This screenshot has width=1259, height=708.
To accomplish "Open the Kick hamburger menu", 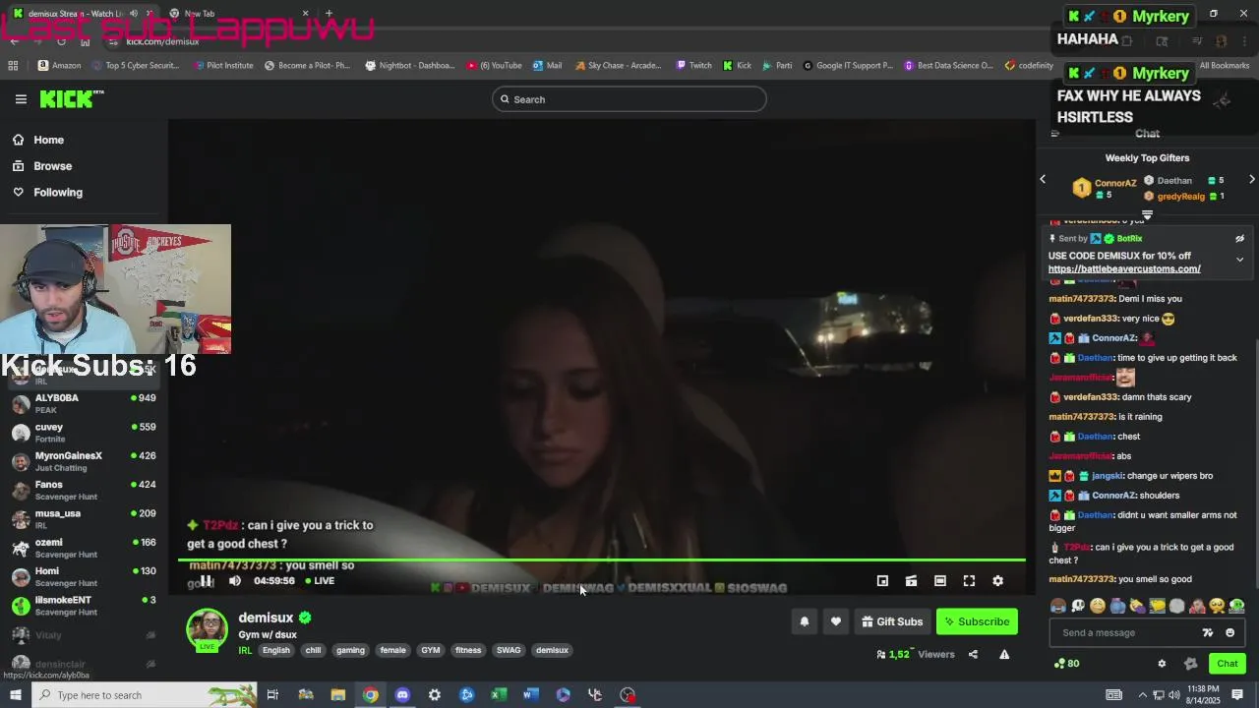I will click(21, 98).
